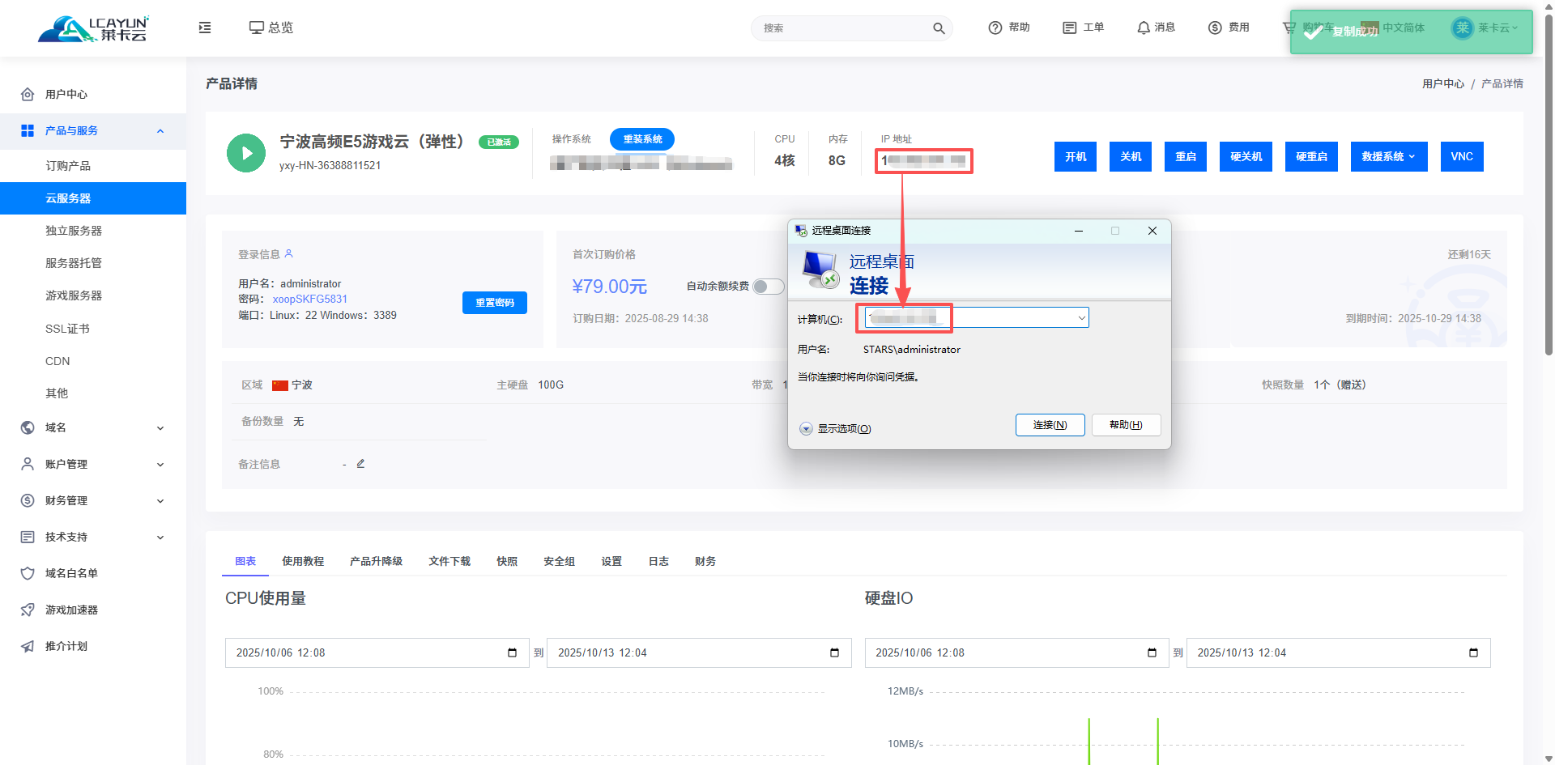Open the 救援系统 dropdown

[x=1388, y=157]
